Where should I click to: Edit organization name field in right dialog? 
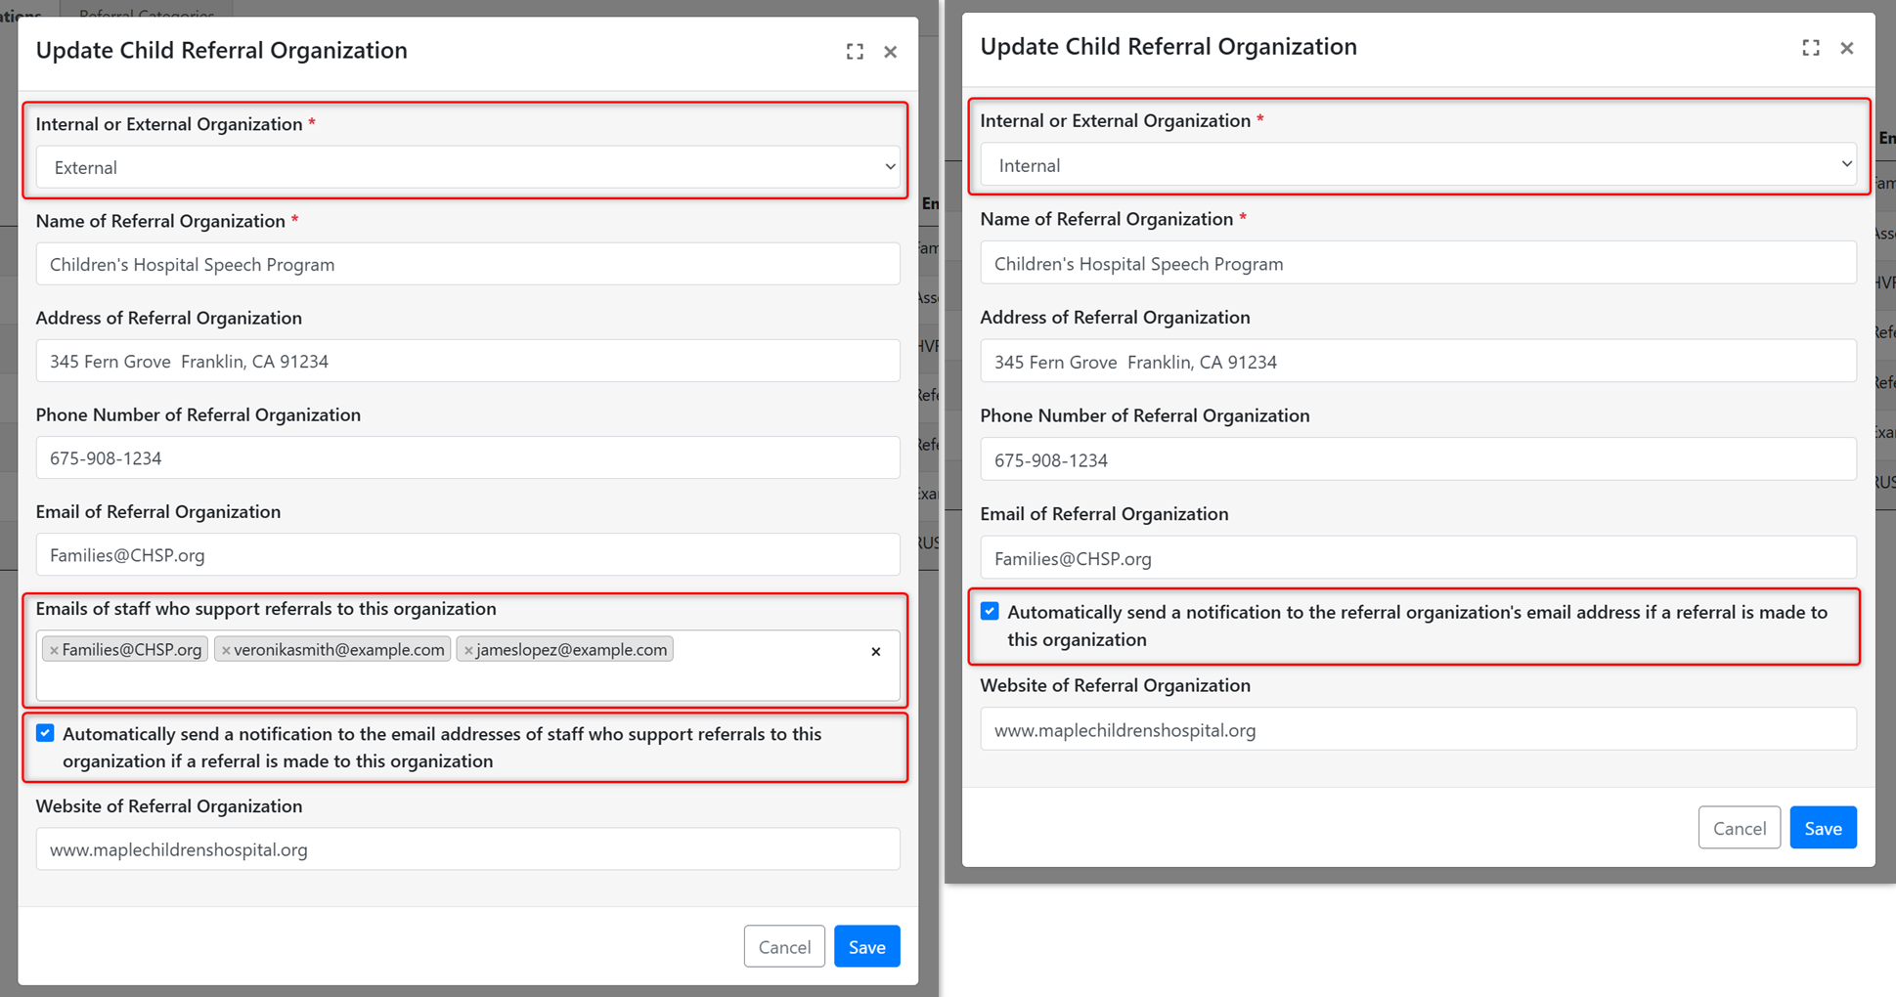pyautogui.click(x=1418, y=263)
